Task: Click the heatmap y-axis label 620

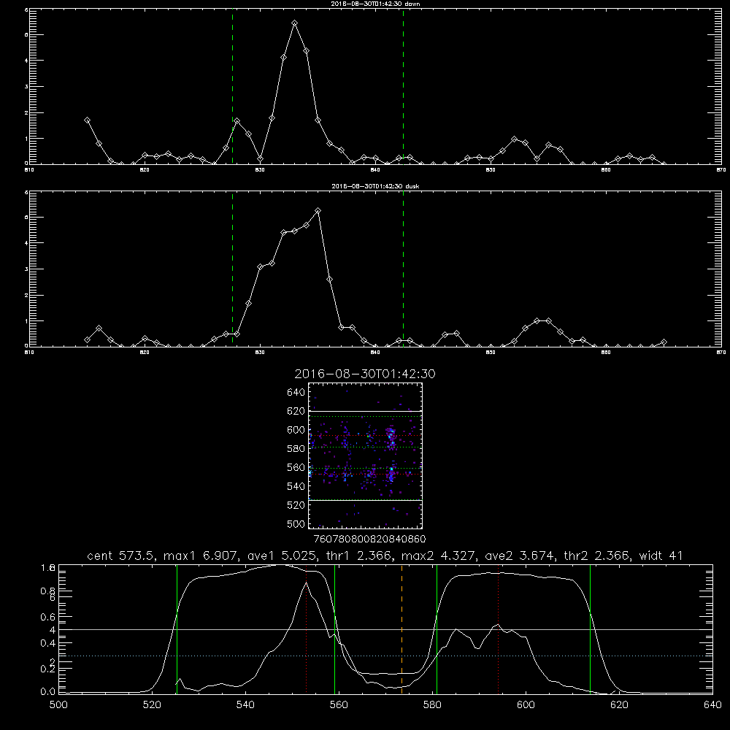Action: 296,411
